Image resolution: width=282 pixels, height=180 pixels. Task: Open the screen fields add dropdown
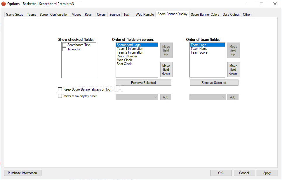click(x=137, y=97)
